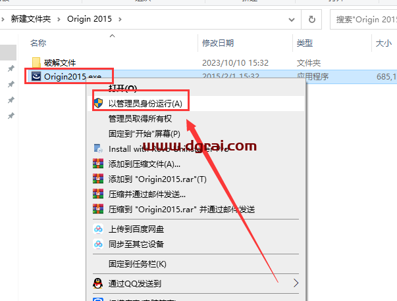The image size is (397, 301).
Task: Click the Origin2015.exe application icon
Action: pos(36,76)
